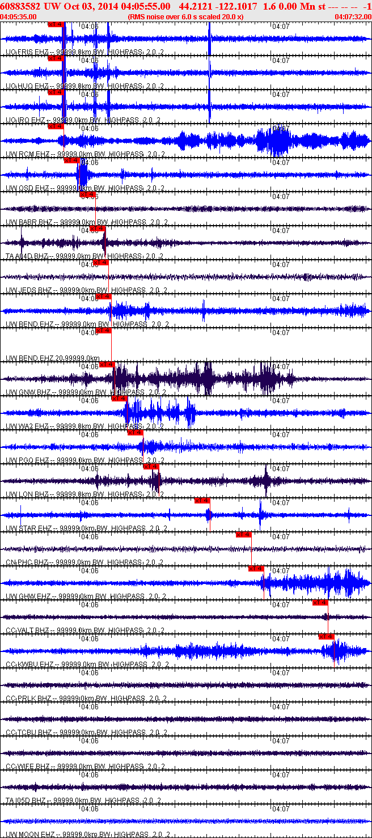Select the red pick marker on UW OSD trace
Screen dimensions: 372x838
pos(72,160)
